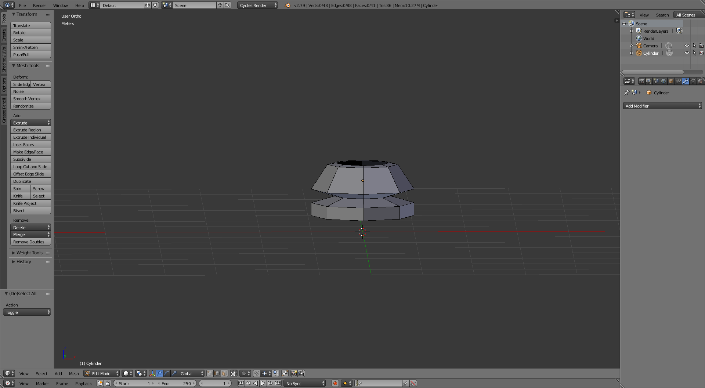This screenshot has height=388, width=705.
Task: Click the Inset Faces button
Action: [30, 145]
